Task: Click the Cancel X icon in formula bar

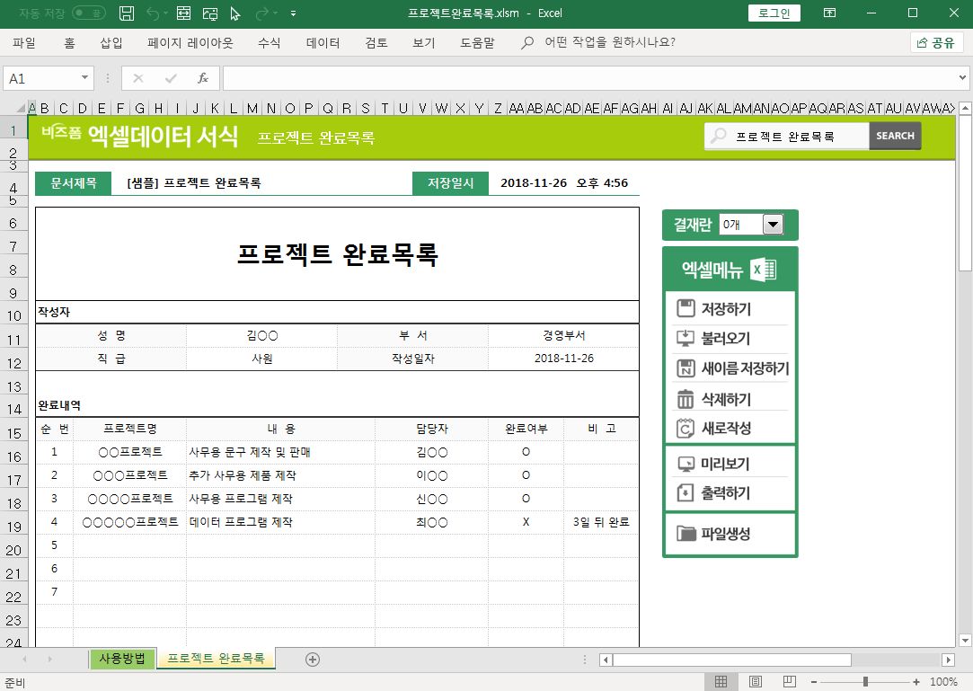Action: 138,78
